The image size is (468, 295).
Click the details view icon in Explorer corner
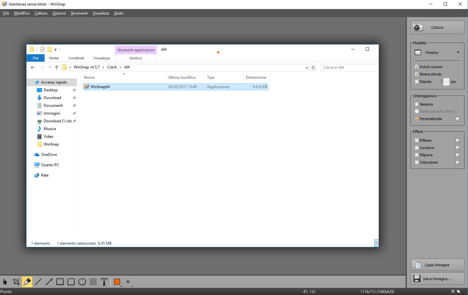pyautogui.click(x=376, y=243)
